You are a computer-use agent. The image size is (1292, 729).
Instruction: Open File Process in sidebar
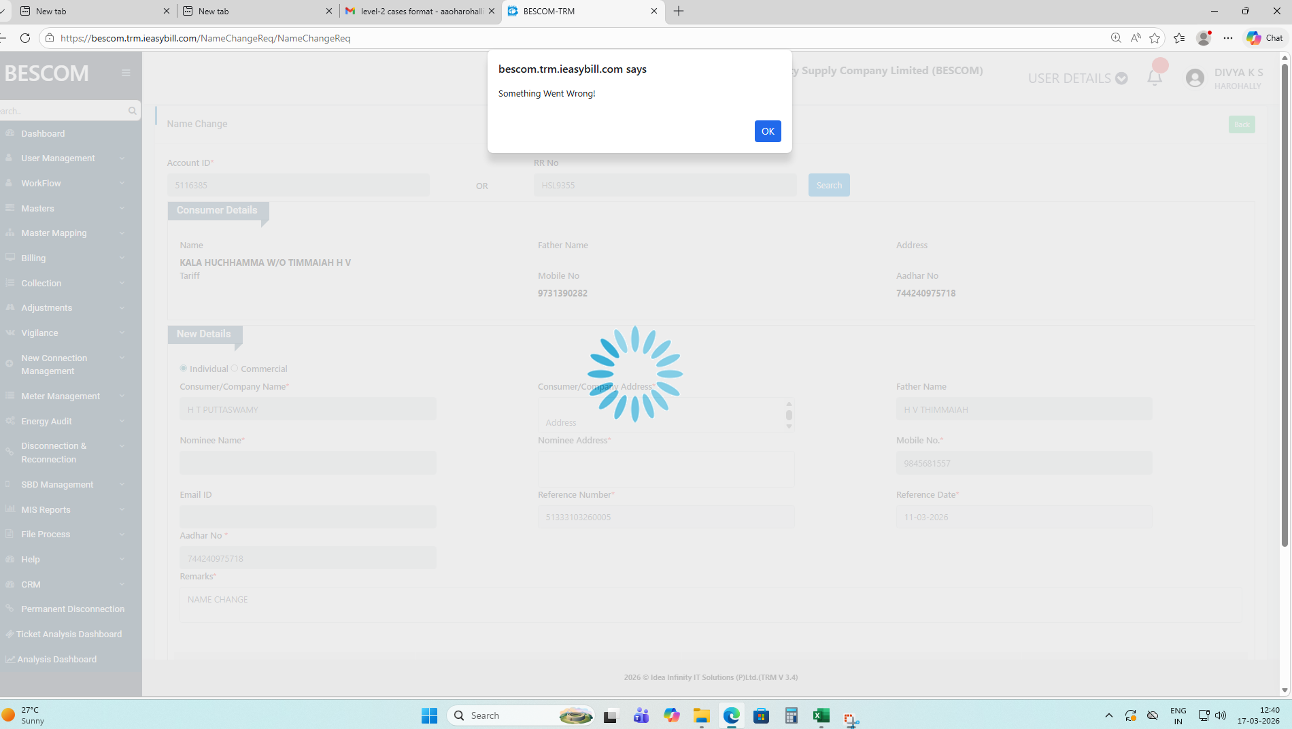[65, 534]
